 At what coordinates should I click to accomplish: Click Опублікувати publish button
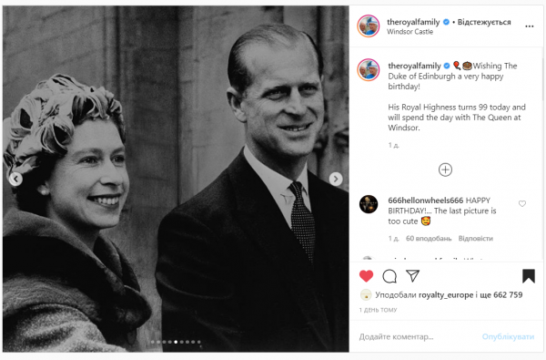[x=508, y=336]
